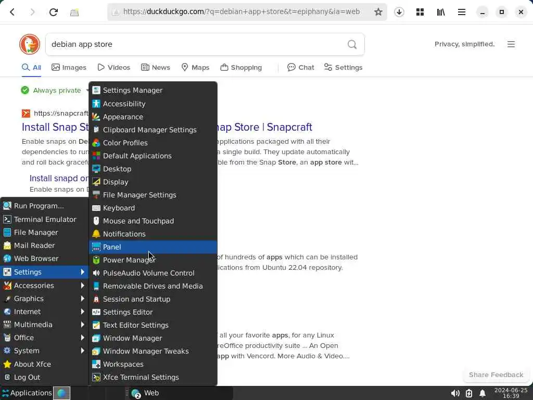Image resolution: width=533 pixels, height=400 pixels.
Task: Switch to Web window in taskbar
Action: 180,393
